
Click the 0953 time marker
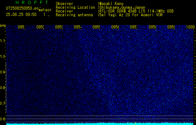(x=59, y=27)
